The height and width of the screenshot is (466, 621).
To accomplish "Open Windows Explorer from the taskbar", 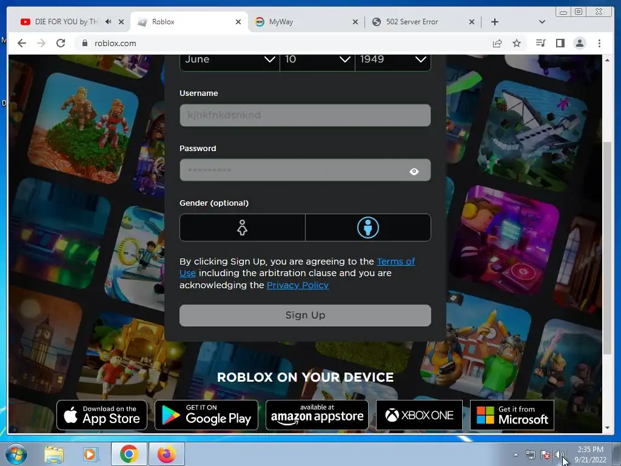I will [x=54, y=454].
